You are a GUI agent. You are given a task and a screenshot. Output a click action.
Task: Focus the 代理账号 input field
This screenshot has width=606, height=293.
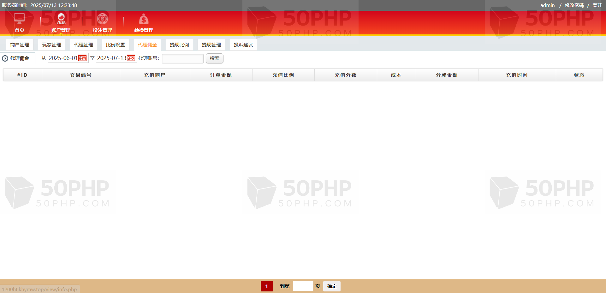182,59
